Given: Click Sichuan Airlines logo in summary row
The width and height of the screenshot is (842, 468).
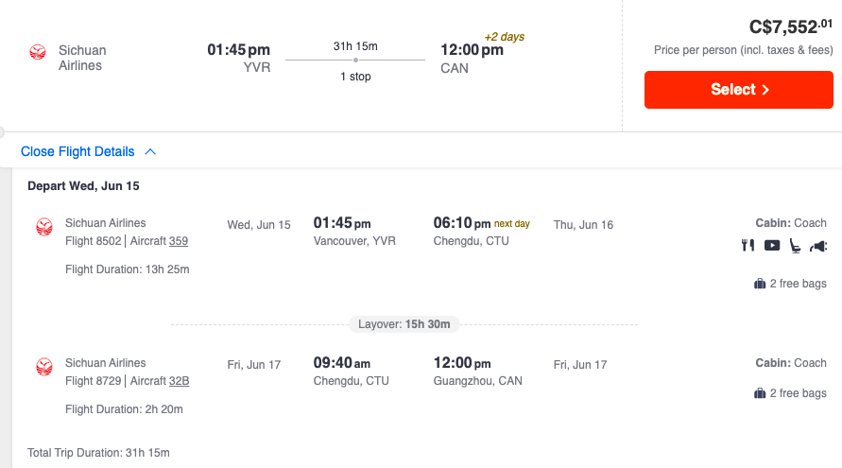Looking at the screenshot, I should click(x=38, y=51).
